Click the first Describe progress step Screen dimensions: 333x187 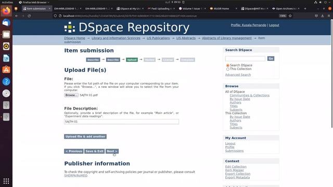coord(93,60)
